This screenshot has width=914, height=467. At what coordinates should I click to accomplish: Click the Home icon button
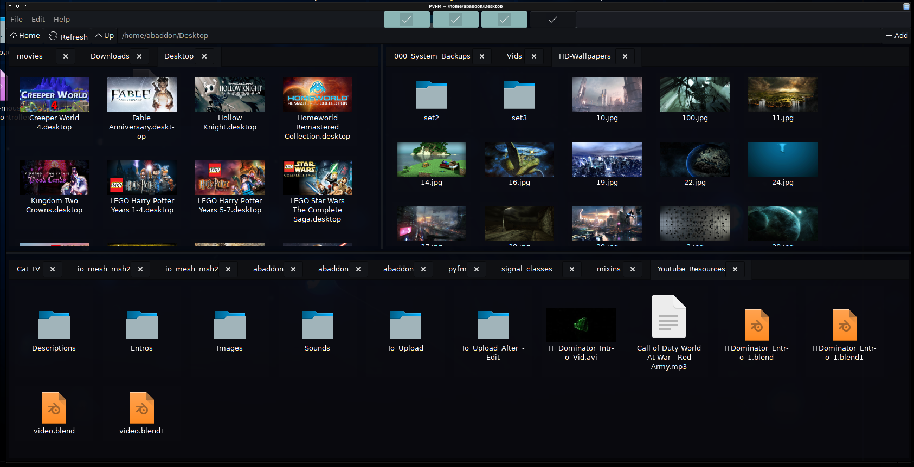[25, 35]
